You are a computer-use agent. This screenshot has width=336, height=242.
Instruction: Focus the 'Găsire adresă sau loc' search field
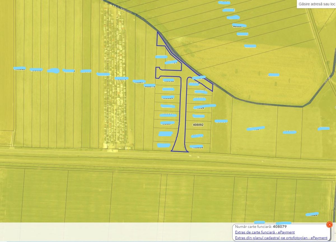(x=317, y=4)
